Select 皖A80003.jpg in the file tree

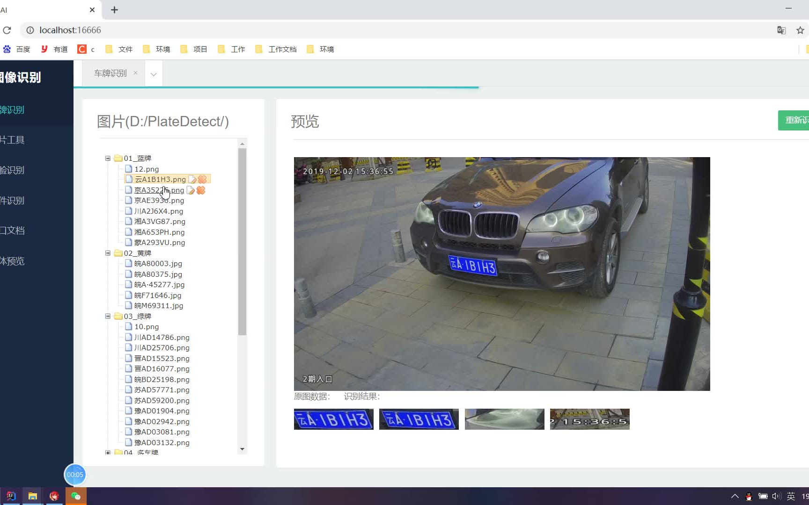coord(158,264)
